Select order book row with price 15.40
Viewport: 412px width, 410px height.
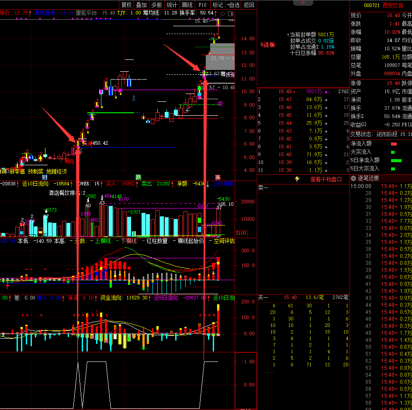[x=303, y=155]
